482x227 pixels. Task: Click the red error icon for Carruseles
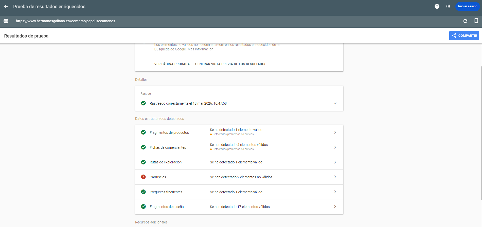pyautogui.click(x=143, y=177)
